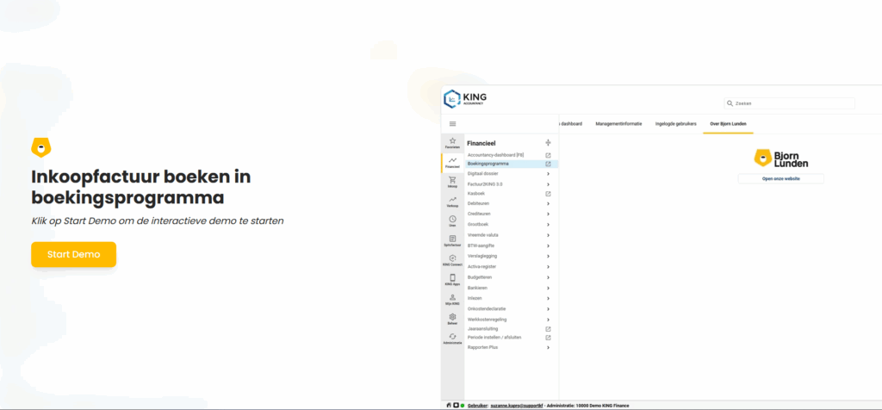Image resolution: width=882 pixels, height=410 pixels.
Task: Open the Uren clock icon
Action: (452, 221)
